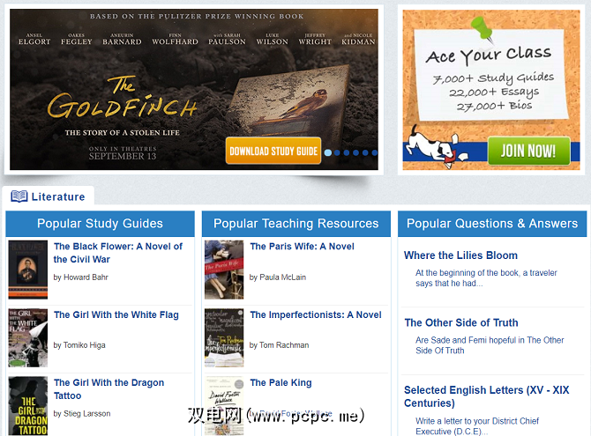Click the pushpin on Ace Your Class note
Screen dimensions: 591x436
483,28
